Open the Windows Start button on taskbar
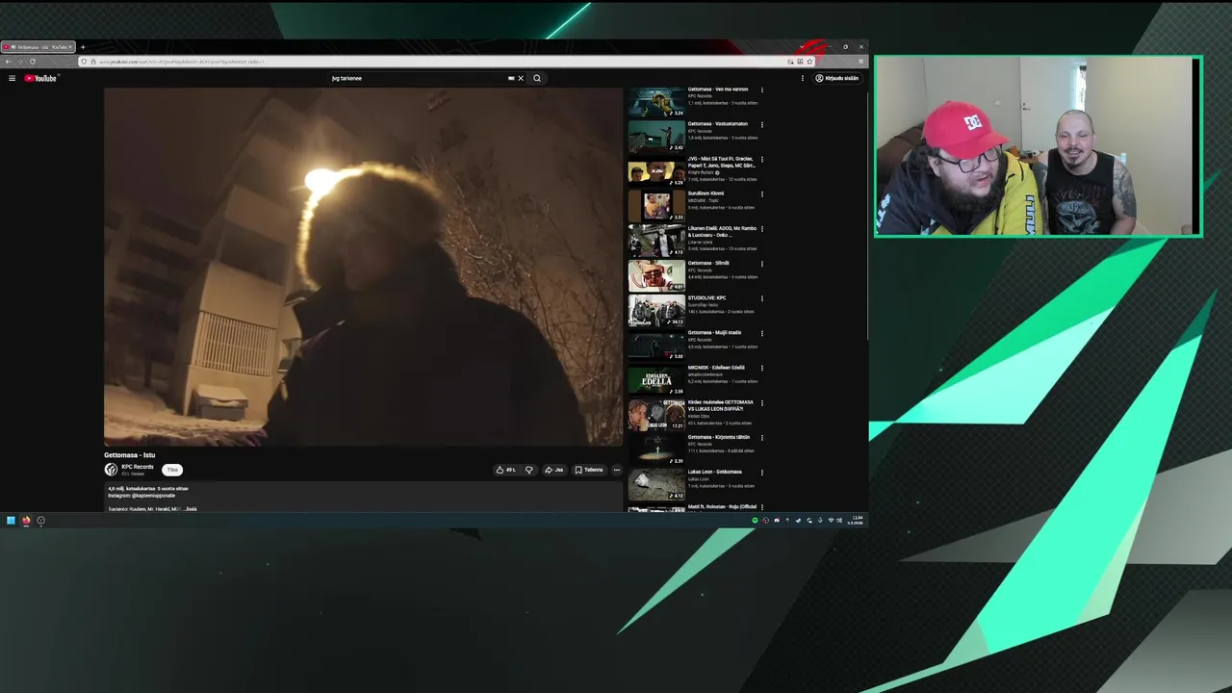Image resolution: width=1232 pixels, height=693 pixels. [x=11, y=521]
